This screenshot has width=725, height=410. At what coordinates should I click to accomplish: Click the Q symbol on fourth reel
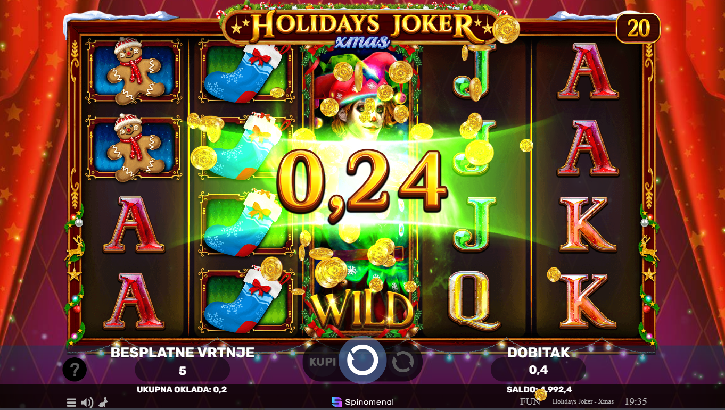[x=475, y=300]
